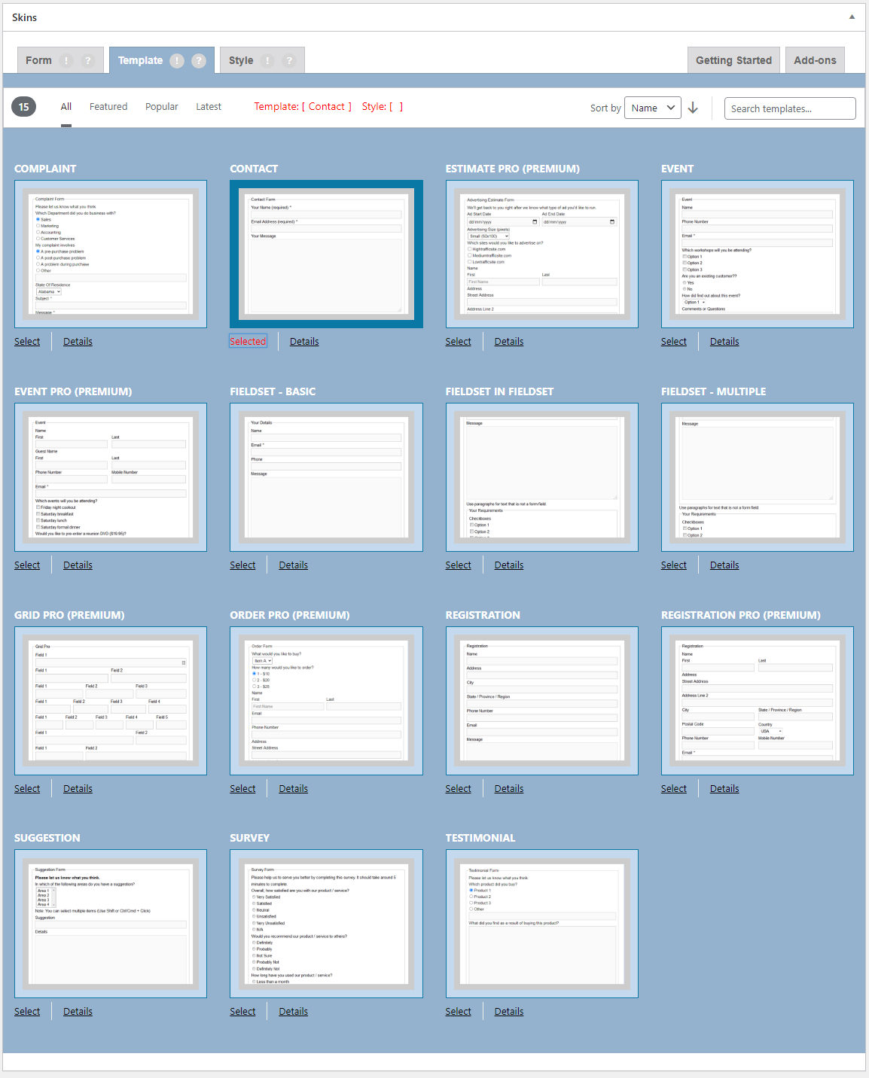
Task: Click the help question icon on Form tab
Action: [88, 61]
